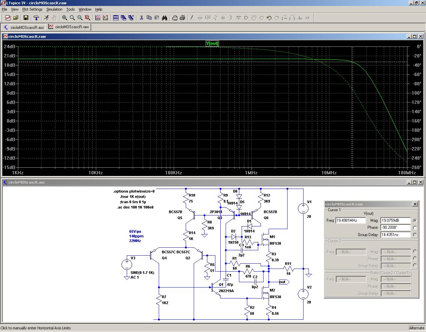
Task: Switch to the circloMOScascR.asc tab
Action: [24, 27]
